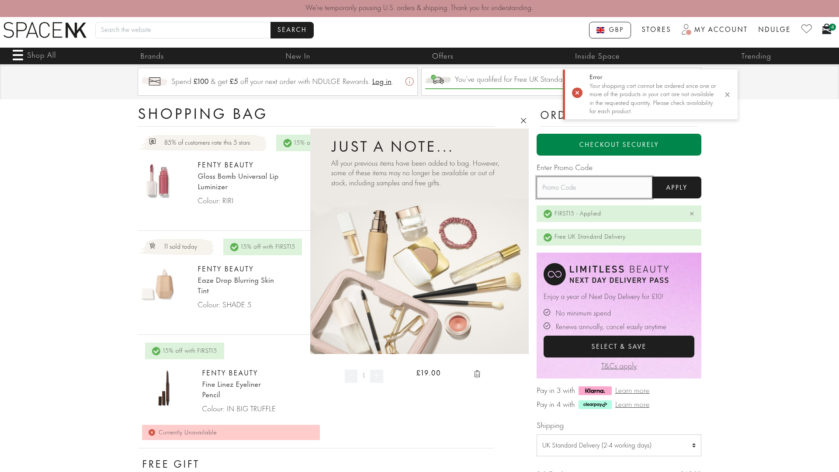Viewport: 839px width, 472px height.
Task: Decrease eyeliner quantity with minus button
Action: click(351, 376)
